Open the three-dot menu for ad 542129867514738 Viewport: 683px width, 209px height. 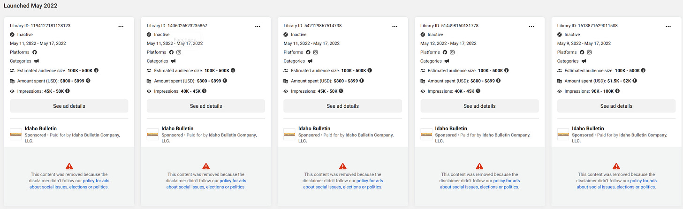point(395,27)
